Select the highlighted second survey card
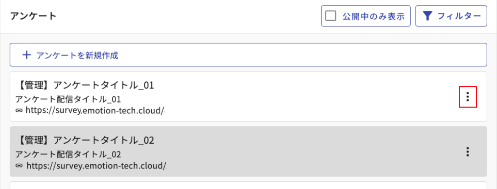The image size is (497, 189). click(x=248, y=151)
